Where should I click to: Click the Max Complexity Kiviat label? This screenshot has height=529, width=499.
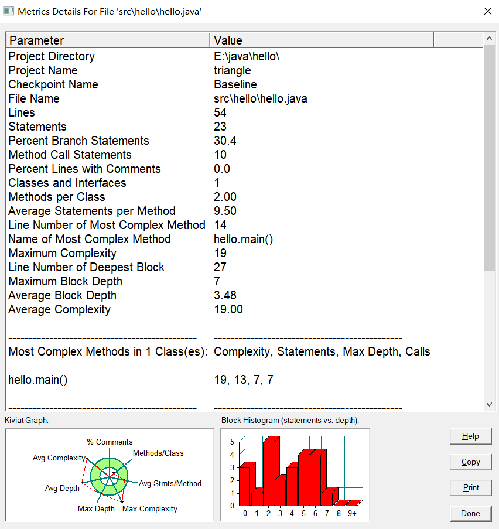coord(150,508)
